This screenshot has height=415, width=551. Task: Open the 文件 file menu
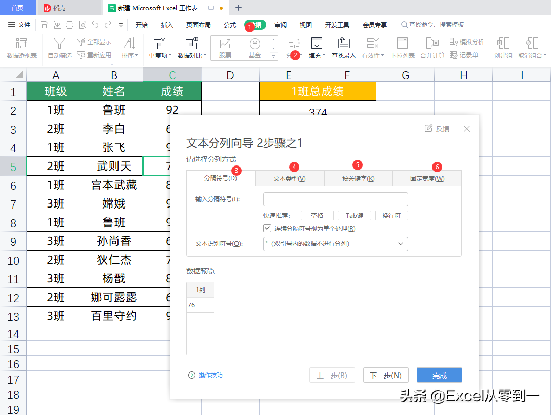click(19, 25)
